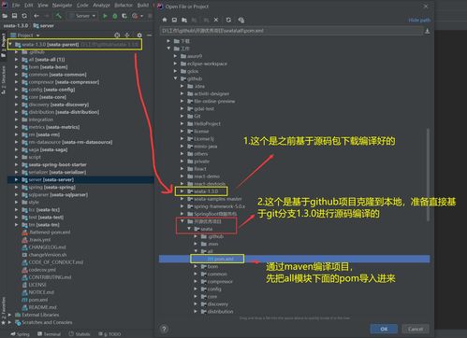467x338 pixels.
Task: Click the seata-1.3.0 breadcrumb
Action: pos(16,25)
